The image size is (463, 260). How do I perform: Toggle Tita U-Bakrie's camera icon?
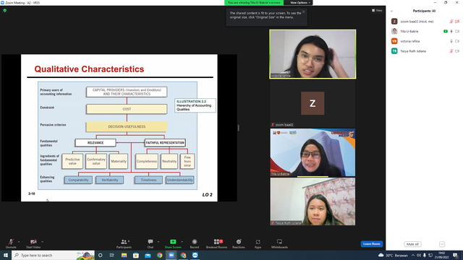pos(457,31)
